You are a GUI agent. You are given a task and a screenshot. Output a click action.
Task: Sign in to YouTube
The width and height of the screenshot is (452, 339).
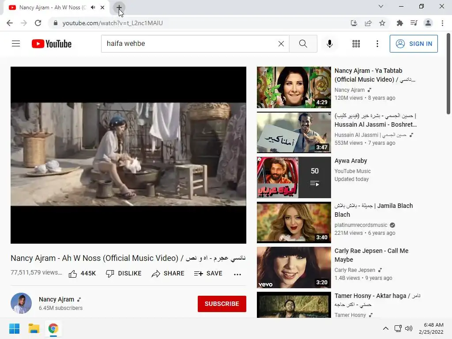pos(414,44)
